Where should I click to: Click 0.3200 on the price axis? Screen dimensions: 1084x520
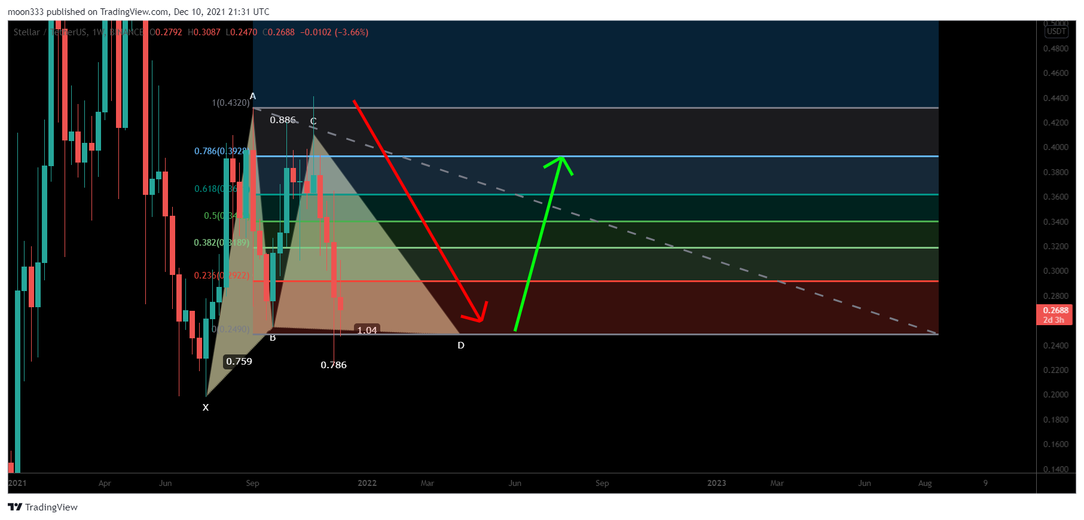coord(1056,247)
